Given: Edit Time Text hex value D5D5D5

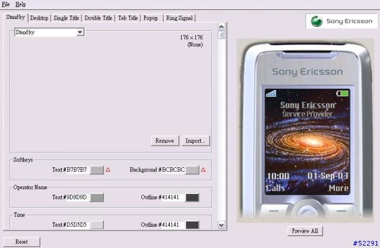Looking at the screenshot, I should pyautogui.click(x=77, y=225).
